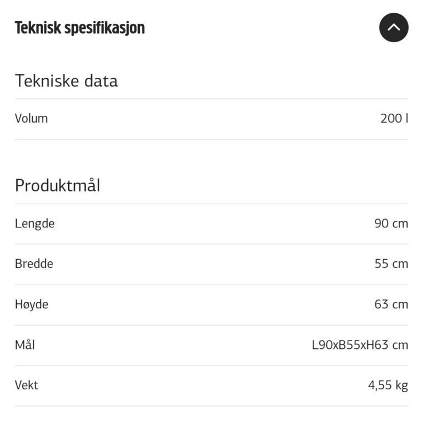The height and width of the screenshot is (426, 422).
Task: Select the 4,55 kg weight value
Action: click(388, 386)
